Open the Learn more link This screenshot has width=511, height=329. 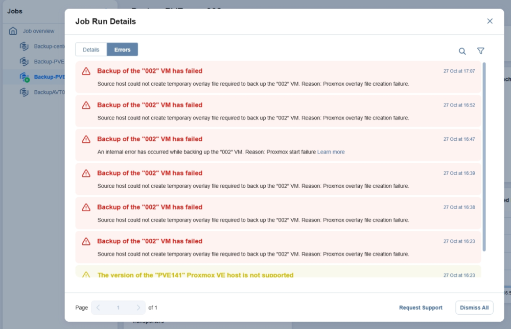pos(331,152)
